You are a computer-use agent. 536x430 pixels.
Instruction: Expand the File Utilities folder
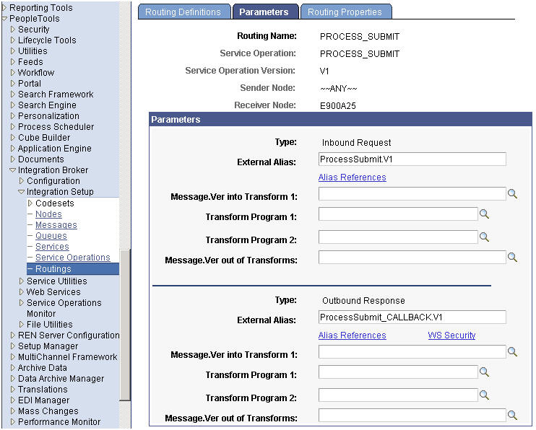point(22,325)
